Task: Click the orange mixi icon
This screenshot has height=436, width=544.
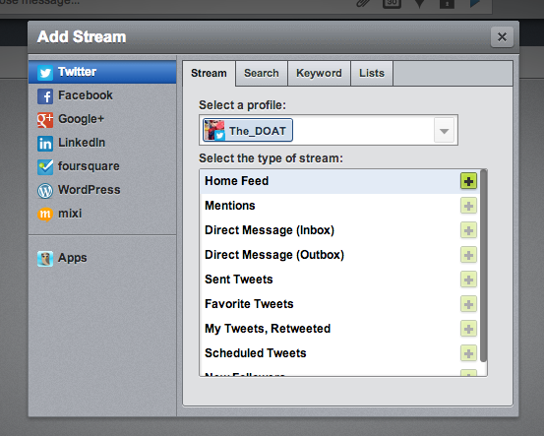Action: click(45, 215)
